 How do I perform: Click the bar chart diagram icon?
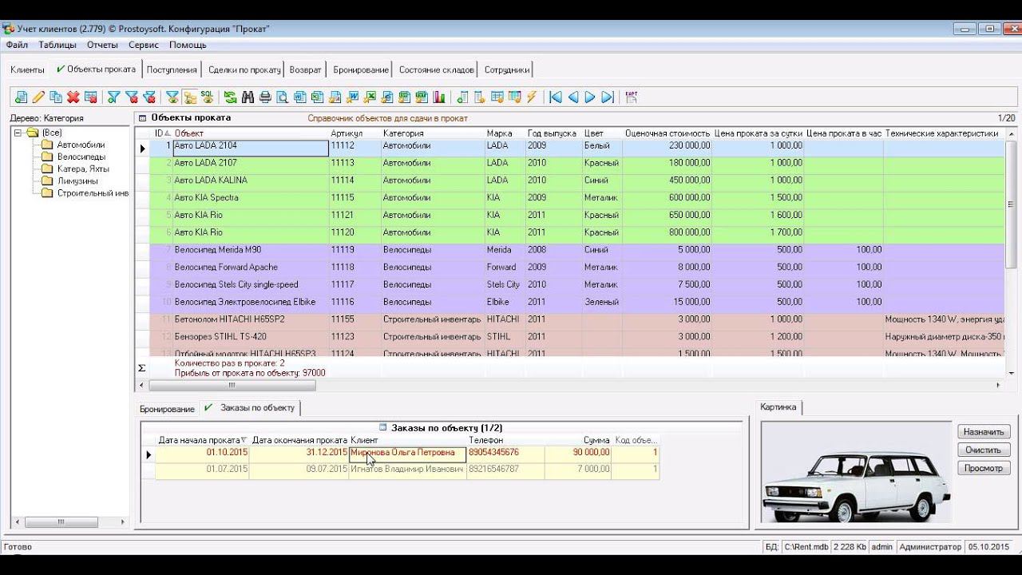point(439,97)
